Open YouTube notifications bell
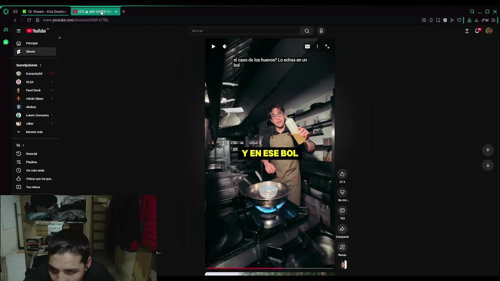 point(477,31)
